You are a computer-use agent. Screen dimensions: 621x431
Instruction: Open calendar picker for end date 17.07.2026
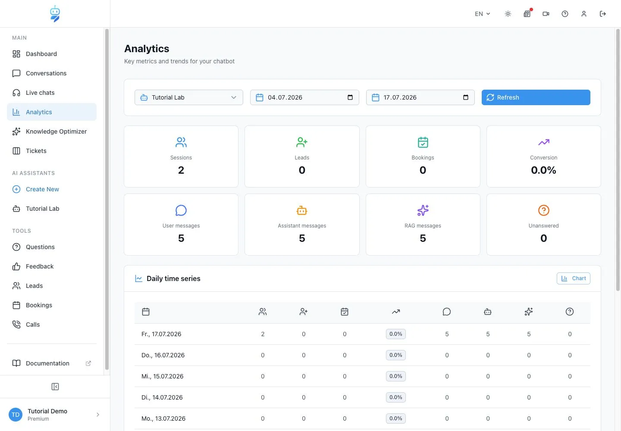(466, 97)
